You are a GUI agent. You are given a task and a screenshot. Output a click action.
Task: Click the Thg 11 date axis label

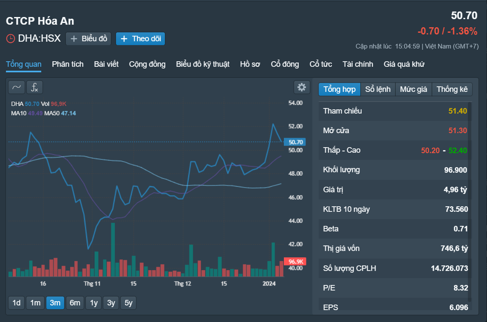[92, 283]
